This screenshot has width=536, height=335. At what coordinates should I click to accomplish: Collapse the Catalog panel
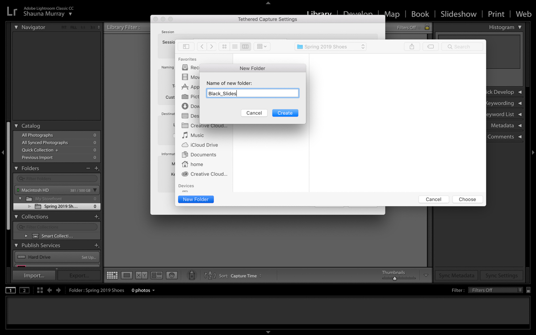[x=17, y=126]
